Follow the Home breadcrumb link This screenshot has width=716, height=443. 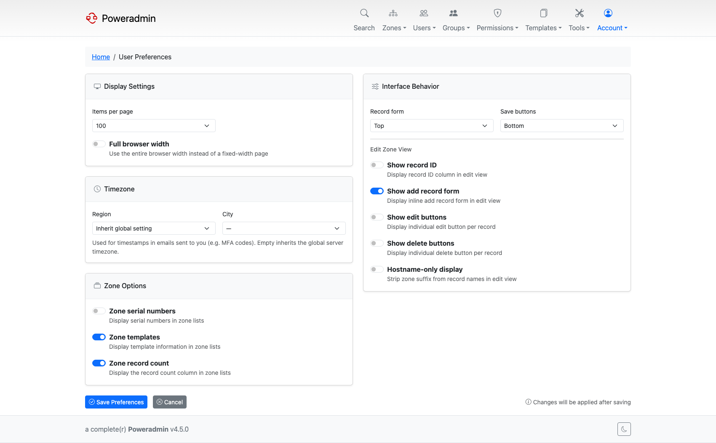(101, 57)
